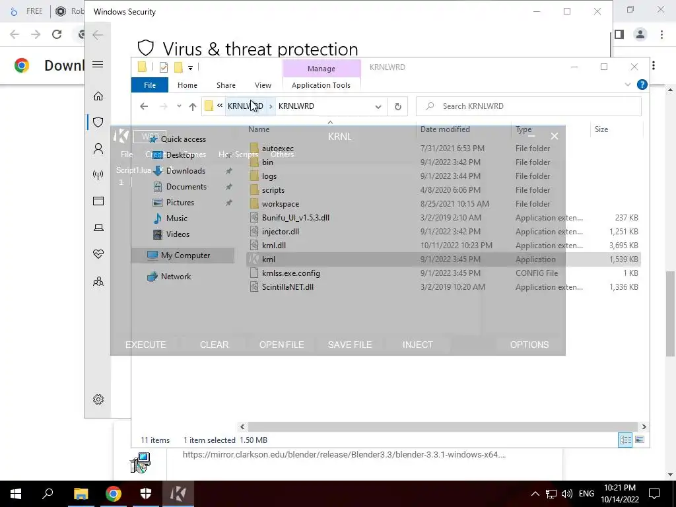The height and width of the screenshot is (507, 676).
Task: Click SAVE FILE button in KRNL
Action: click(350, 345)
